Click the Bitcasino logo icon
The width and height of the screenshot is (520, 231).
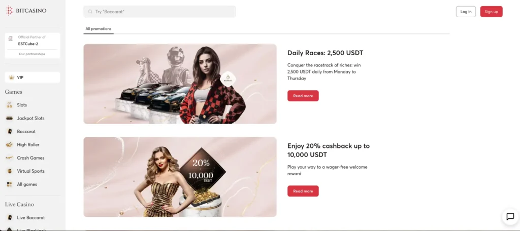pyautogui.click(x=9, y=11)
